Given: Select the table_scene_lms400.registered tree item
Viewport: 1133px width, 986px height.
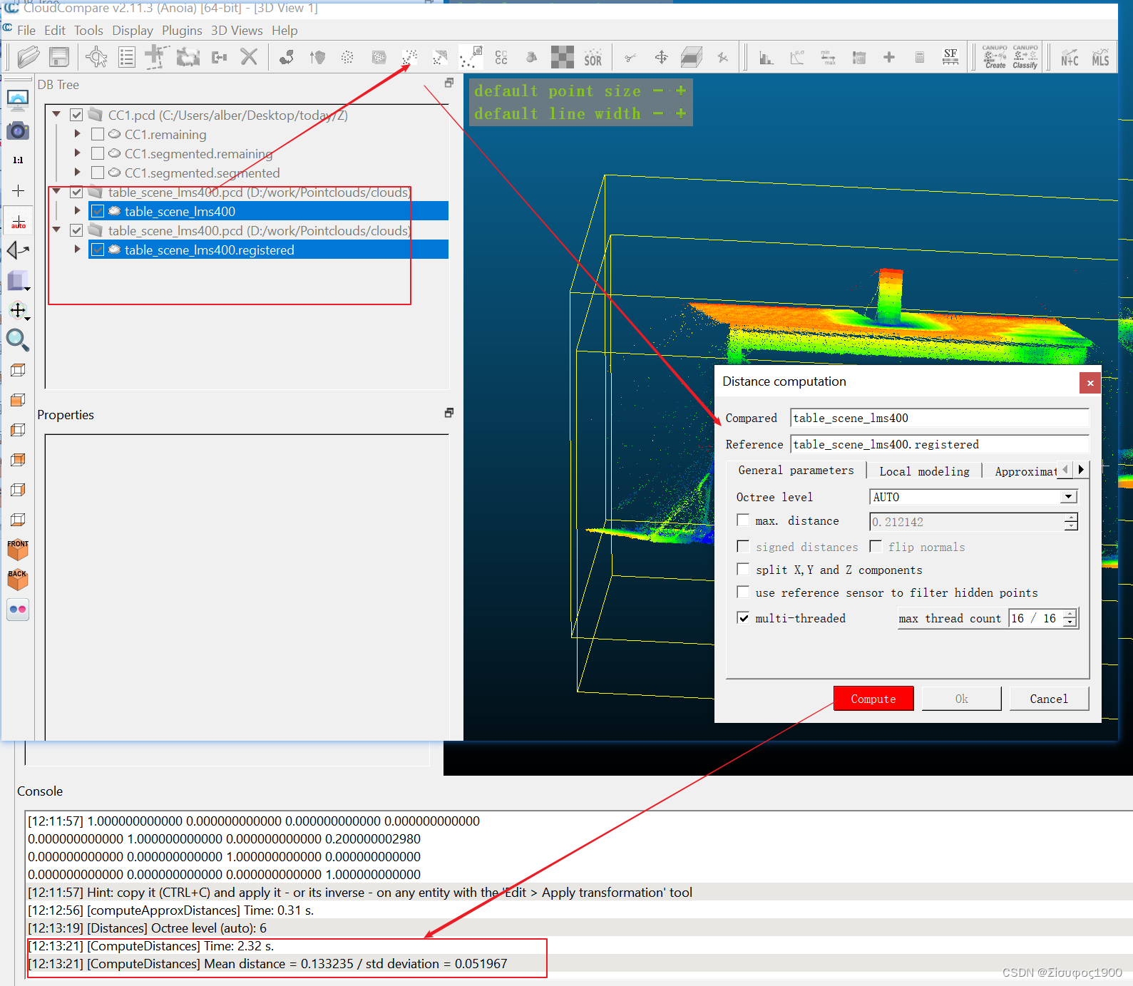Looking at the screenshot, I should (268, 250).
